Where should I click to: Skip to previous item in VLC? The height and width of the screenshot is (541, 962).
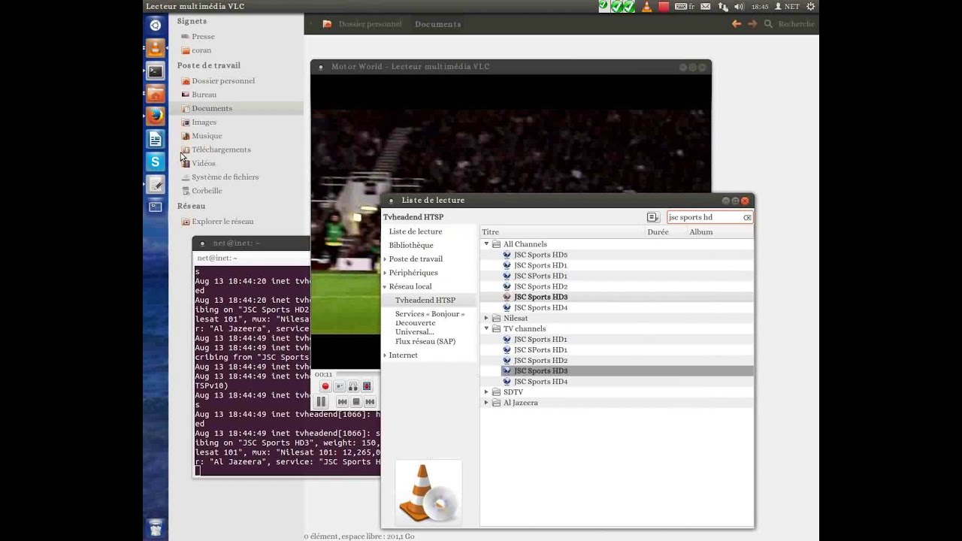tap(343, 402)
